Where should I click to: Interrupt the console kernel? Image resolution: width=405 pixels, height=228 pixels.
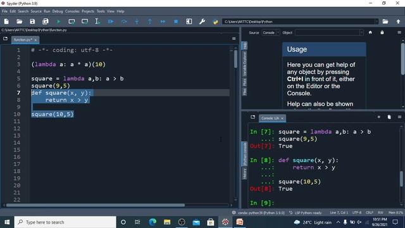tap(379, 117)
